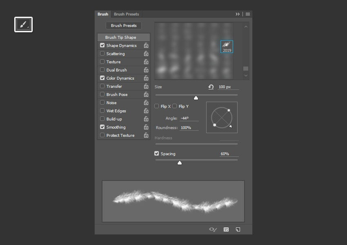
Task: Switch to the Brush Presets tab
Action: [x=126, y=14]
